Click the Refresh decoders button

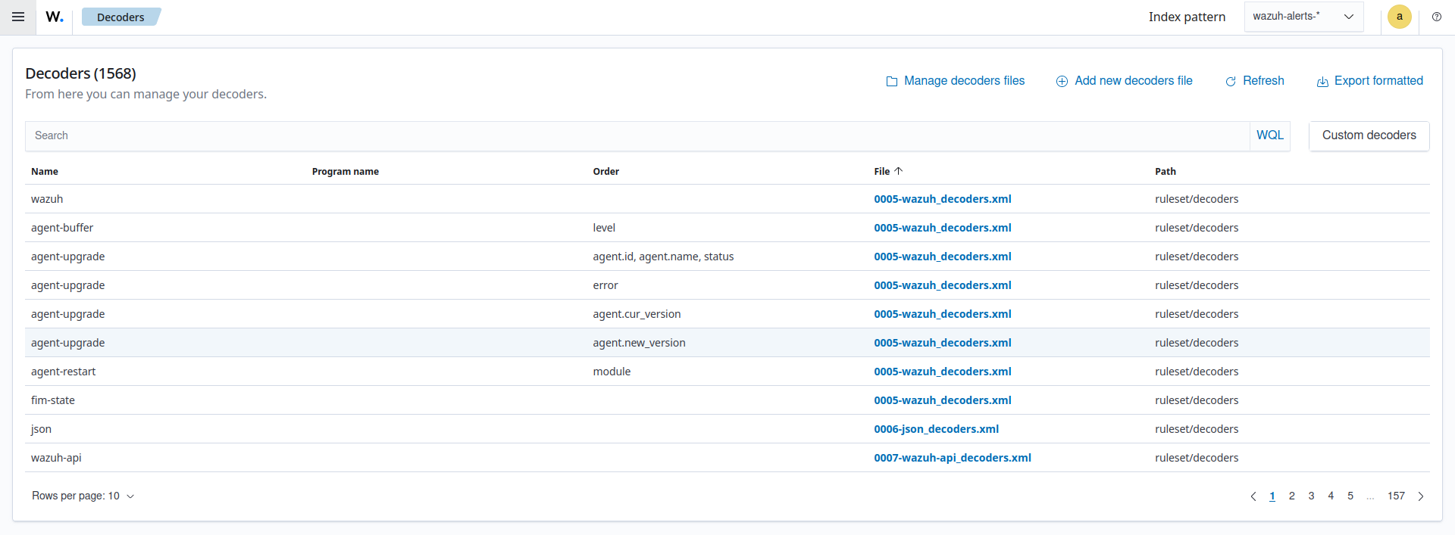(1255, 81)
